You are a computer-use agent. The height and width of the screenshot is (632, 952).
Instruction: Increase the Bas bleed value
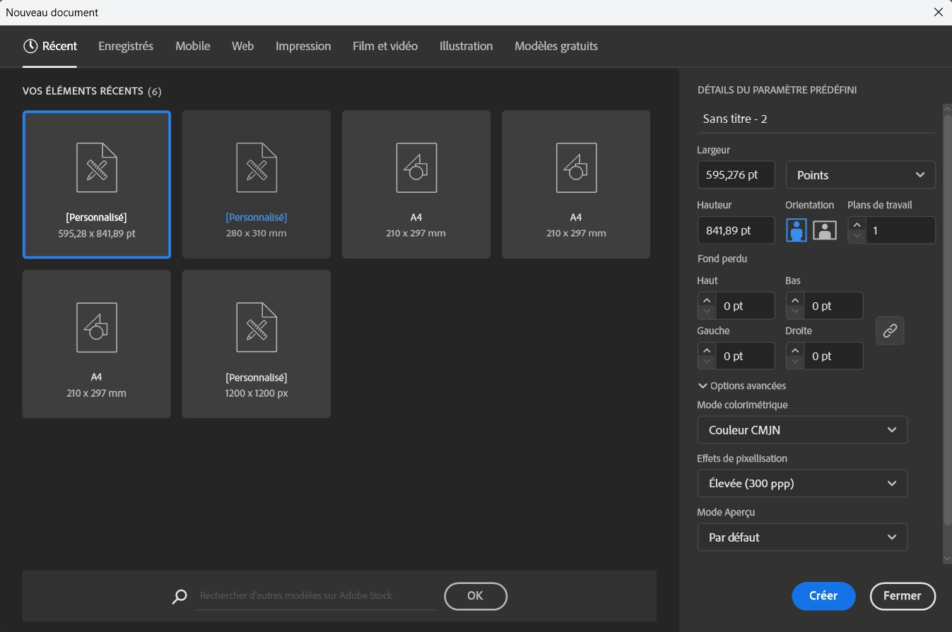point(794,300)
